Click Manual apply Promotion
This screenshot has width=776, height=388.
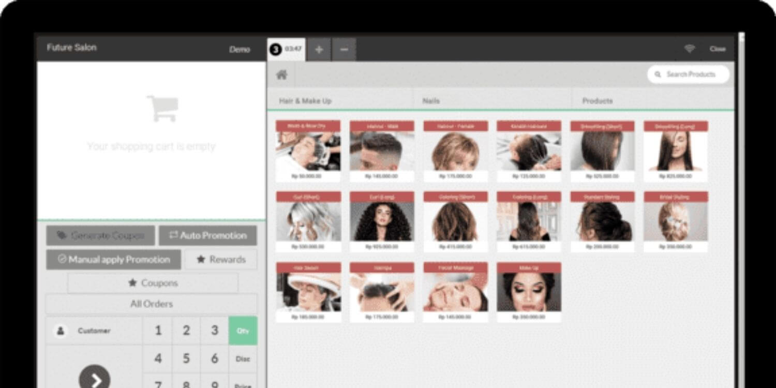pyautogui.click(x=114, y=260)
